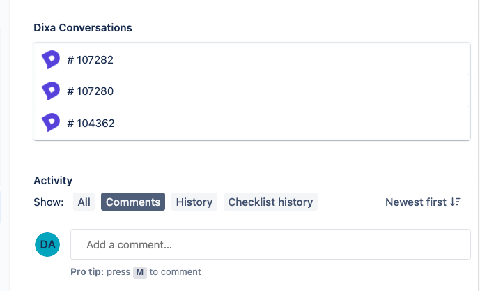Viewport: 480px width, 291px height.
Task: Open Dixa conversation # 107280
Action: (91, 91)
